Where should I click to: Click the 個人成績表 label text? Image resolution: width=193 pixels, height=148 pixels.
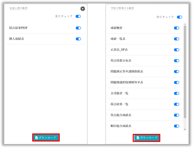coord(16,39)
